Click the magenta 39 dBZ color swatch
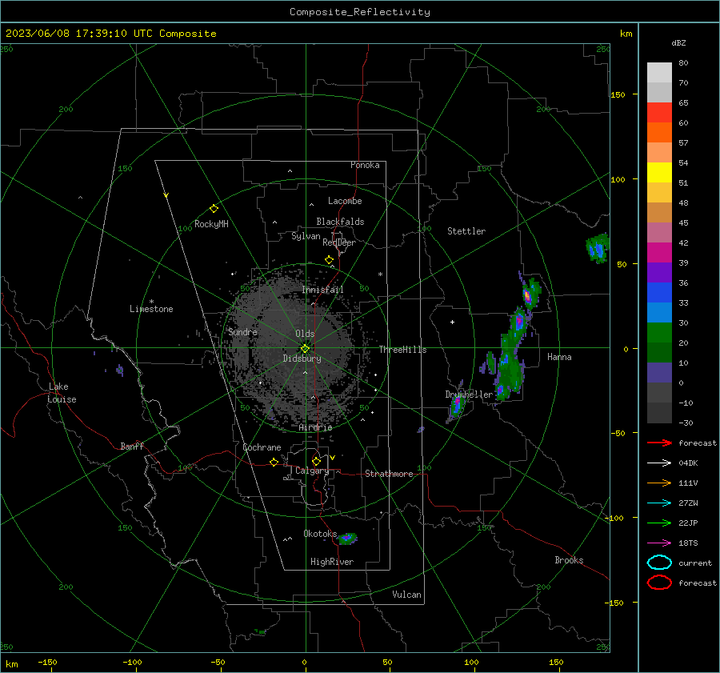The height and width of the screenshot is (673, 720). coord(659,252)
